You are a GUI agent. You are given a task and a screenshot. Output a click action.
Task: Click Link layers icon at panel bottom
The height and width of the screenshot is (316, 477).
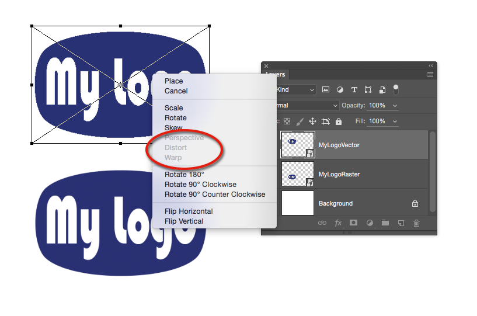coord(322,223)
